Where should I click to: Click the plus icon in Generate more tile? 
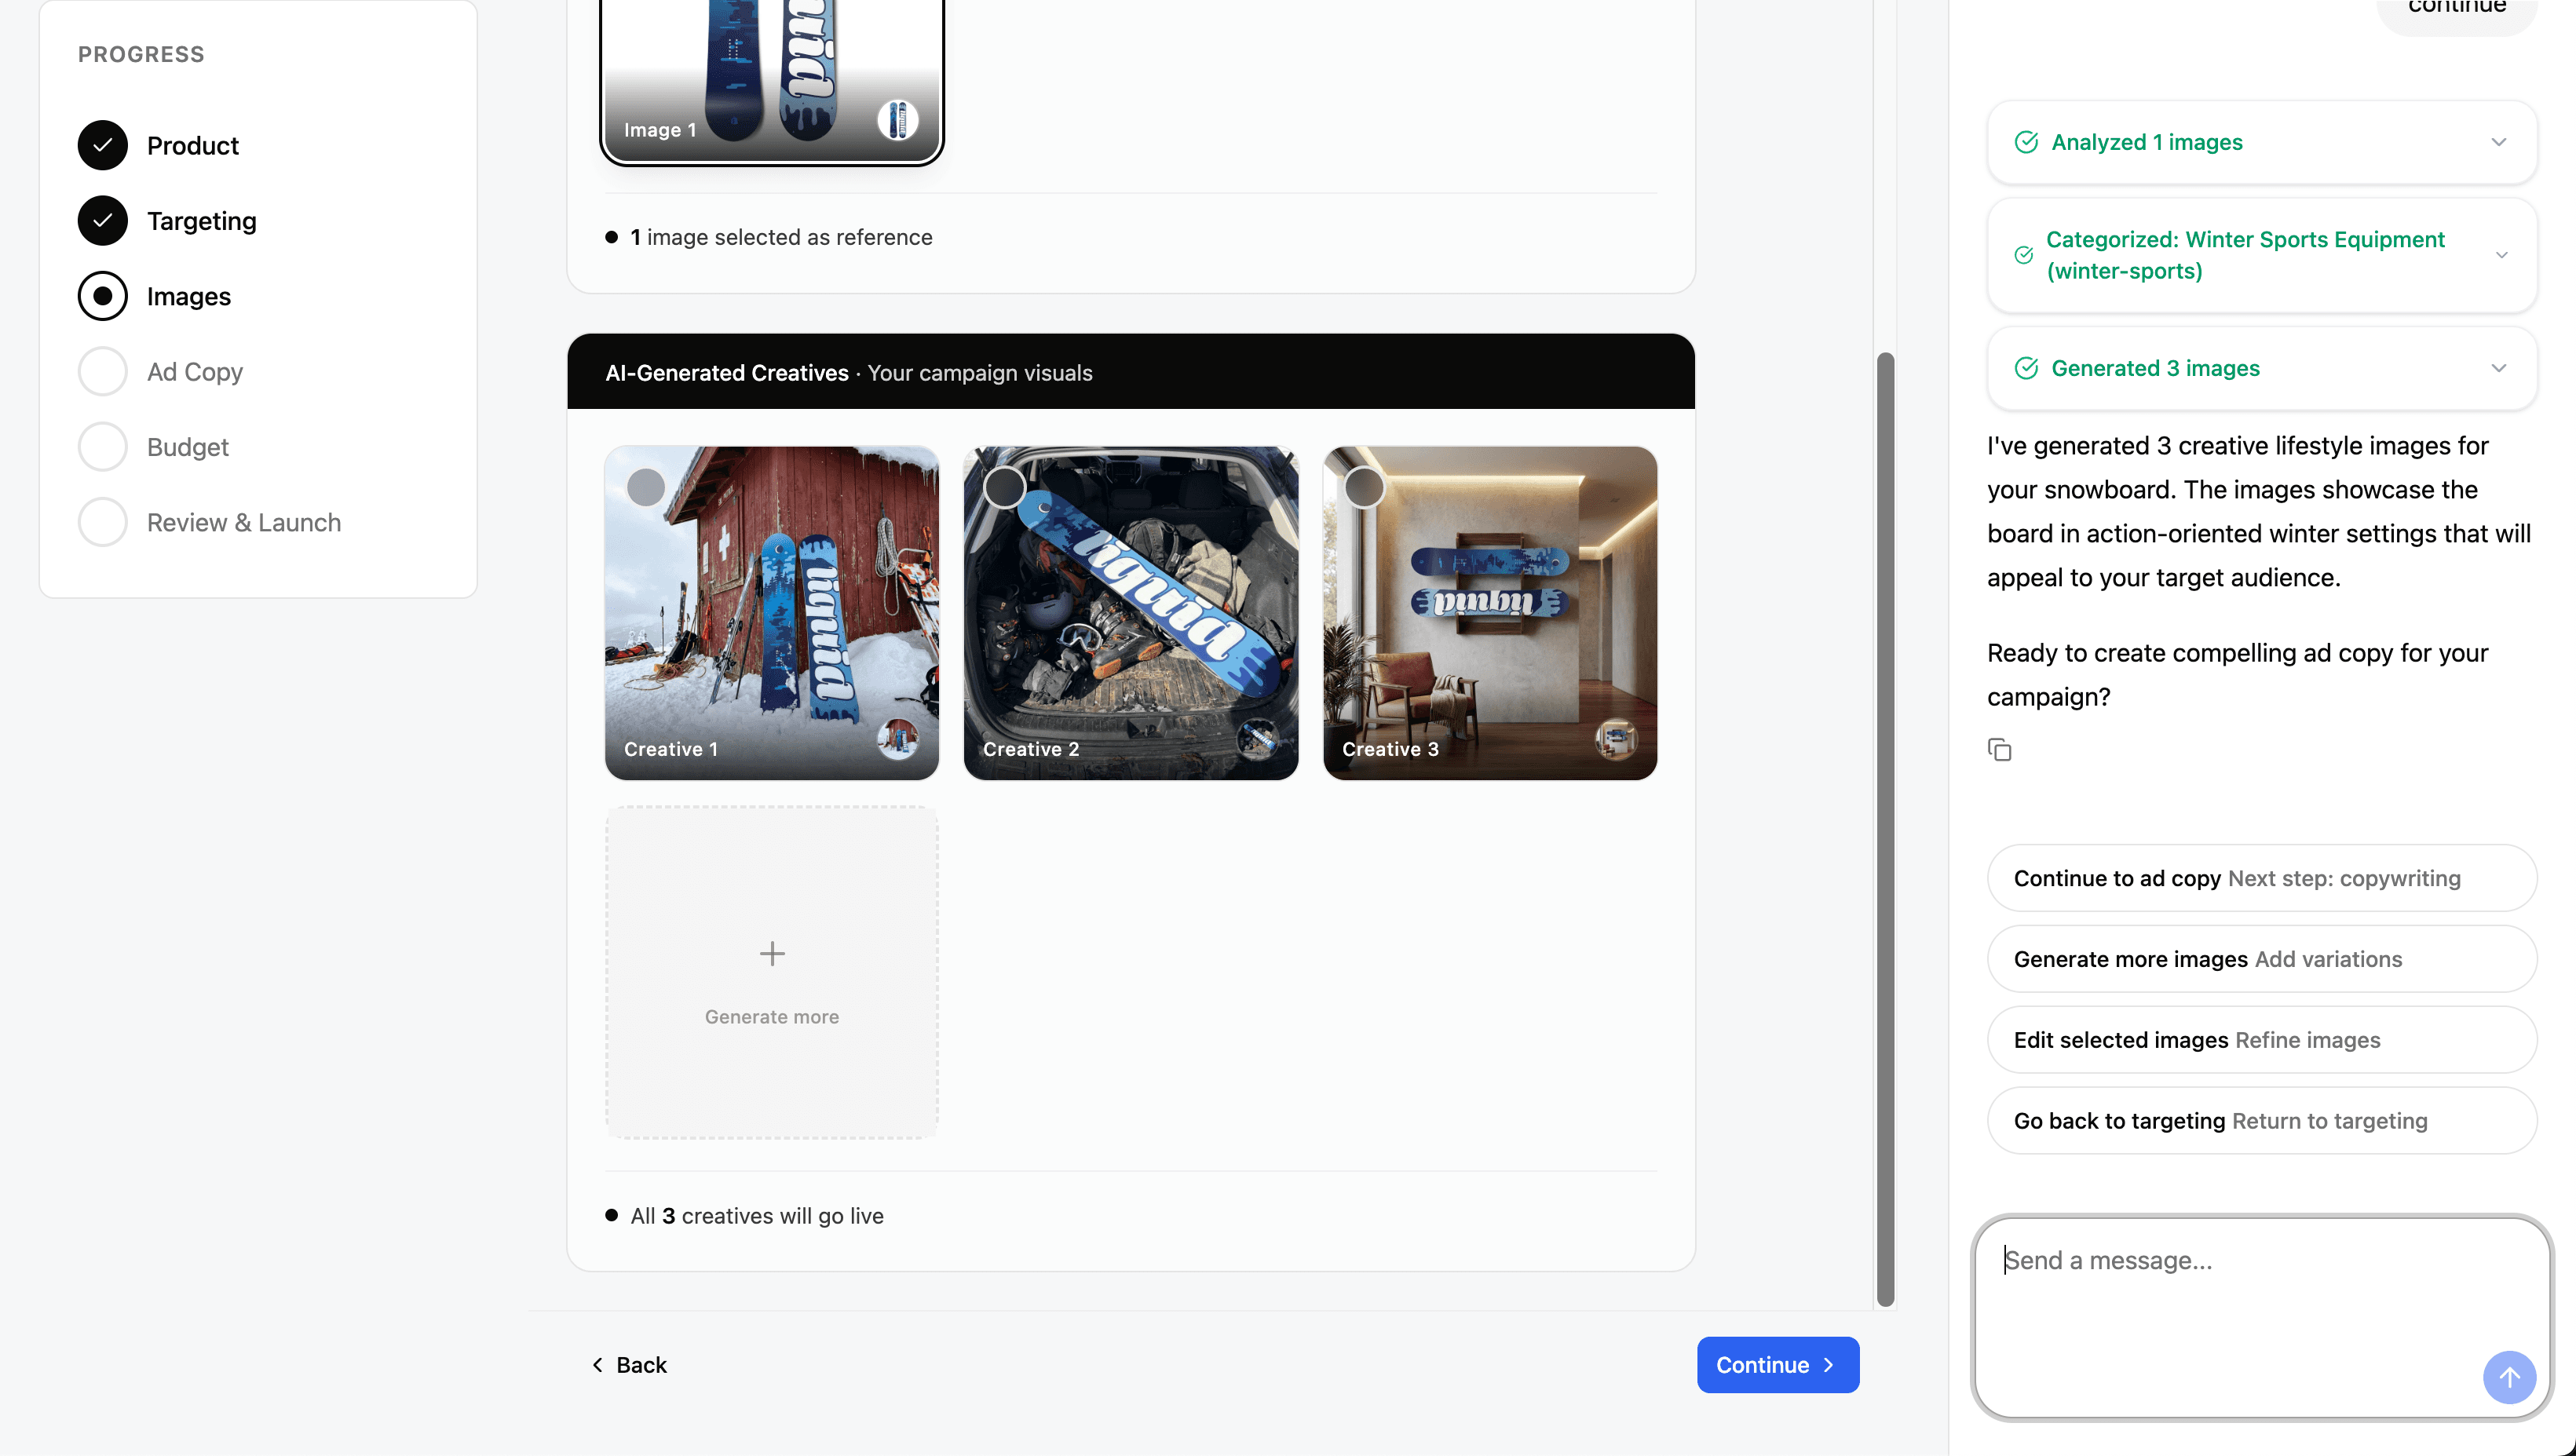coord(771,953)
